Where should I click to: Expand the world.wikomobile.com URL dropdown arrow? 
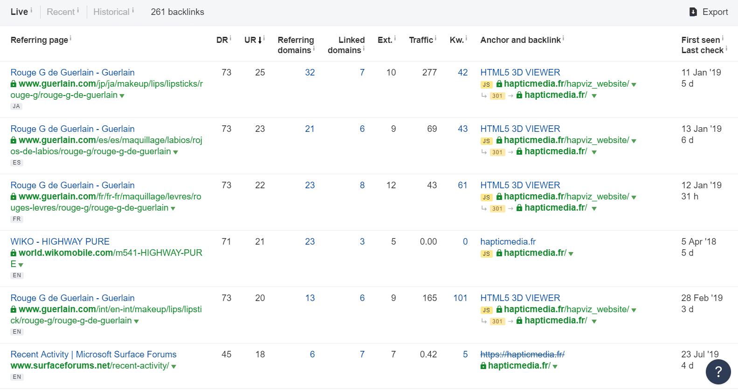[21, 265]
